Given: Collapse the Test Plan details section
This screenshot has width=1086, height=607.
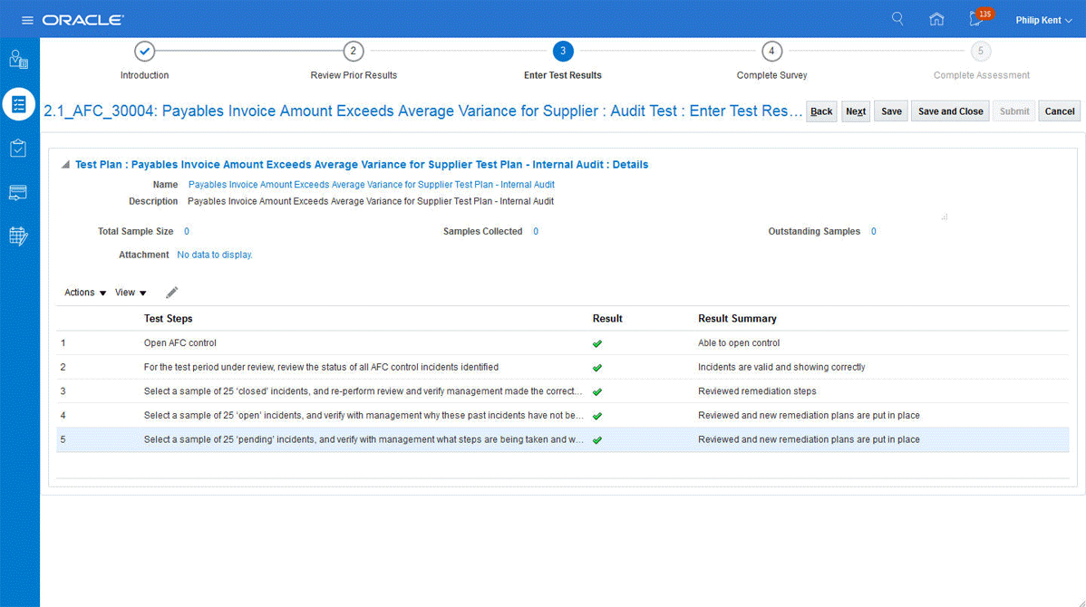Looking at the screenshot, I should [x=64, y=165].
